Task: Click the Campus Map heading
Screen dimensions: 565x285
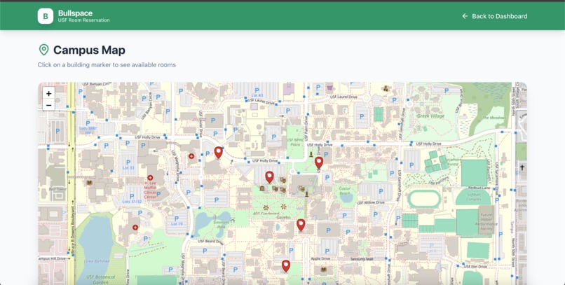Action: (x=89, y=50)
